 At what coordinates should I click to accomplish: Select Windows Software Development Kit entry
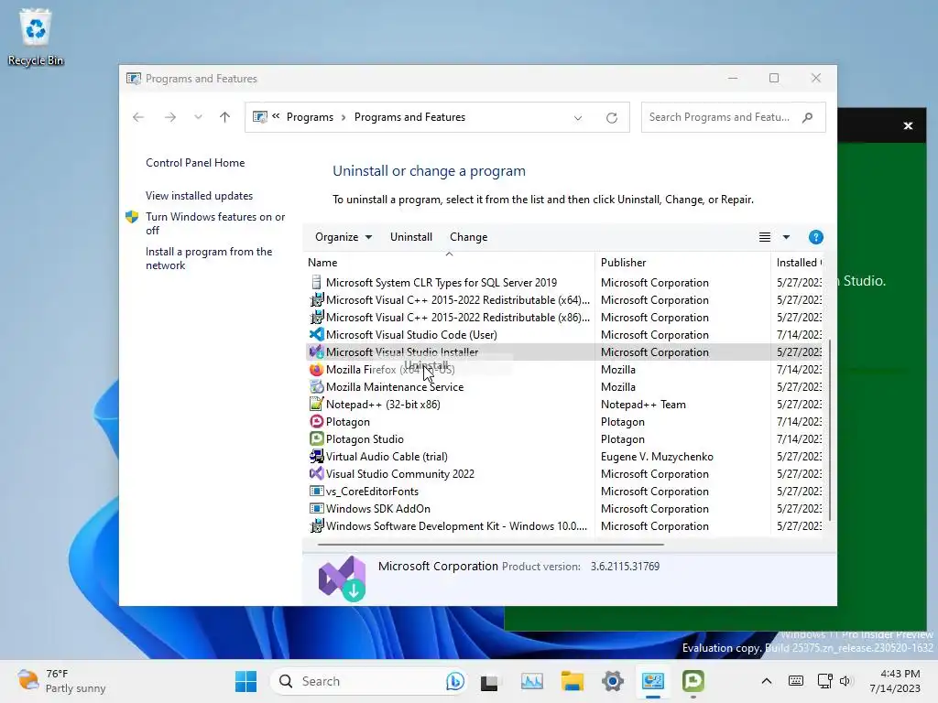click(456, 526)
